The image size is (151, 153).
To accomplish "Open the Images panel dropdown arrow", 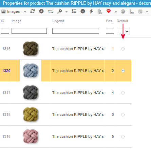I will point(25,12).
